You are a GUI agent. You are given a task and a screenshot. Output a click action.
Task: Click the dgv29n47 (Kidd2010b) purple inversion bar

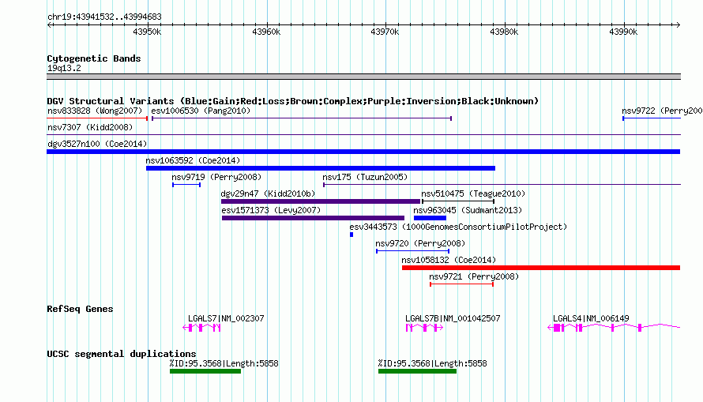tap(321, 201)
